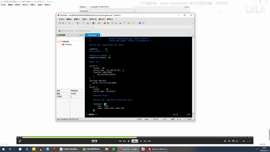Open the 帮助(H) menu in Xshell
Screen dimensions: 270x152
[x=110, y=19]
